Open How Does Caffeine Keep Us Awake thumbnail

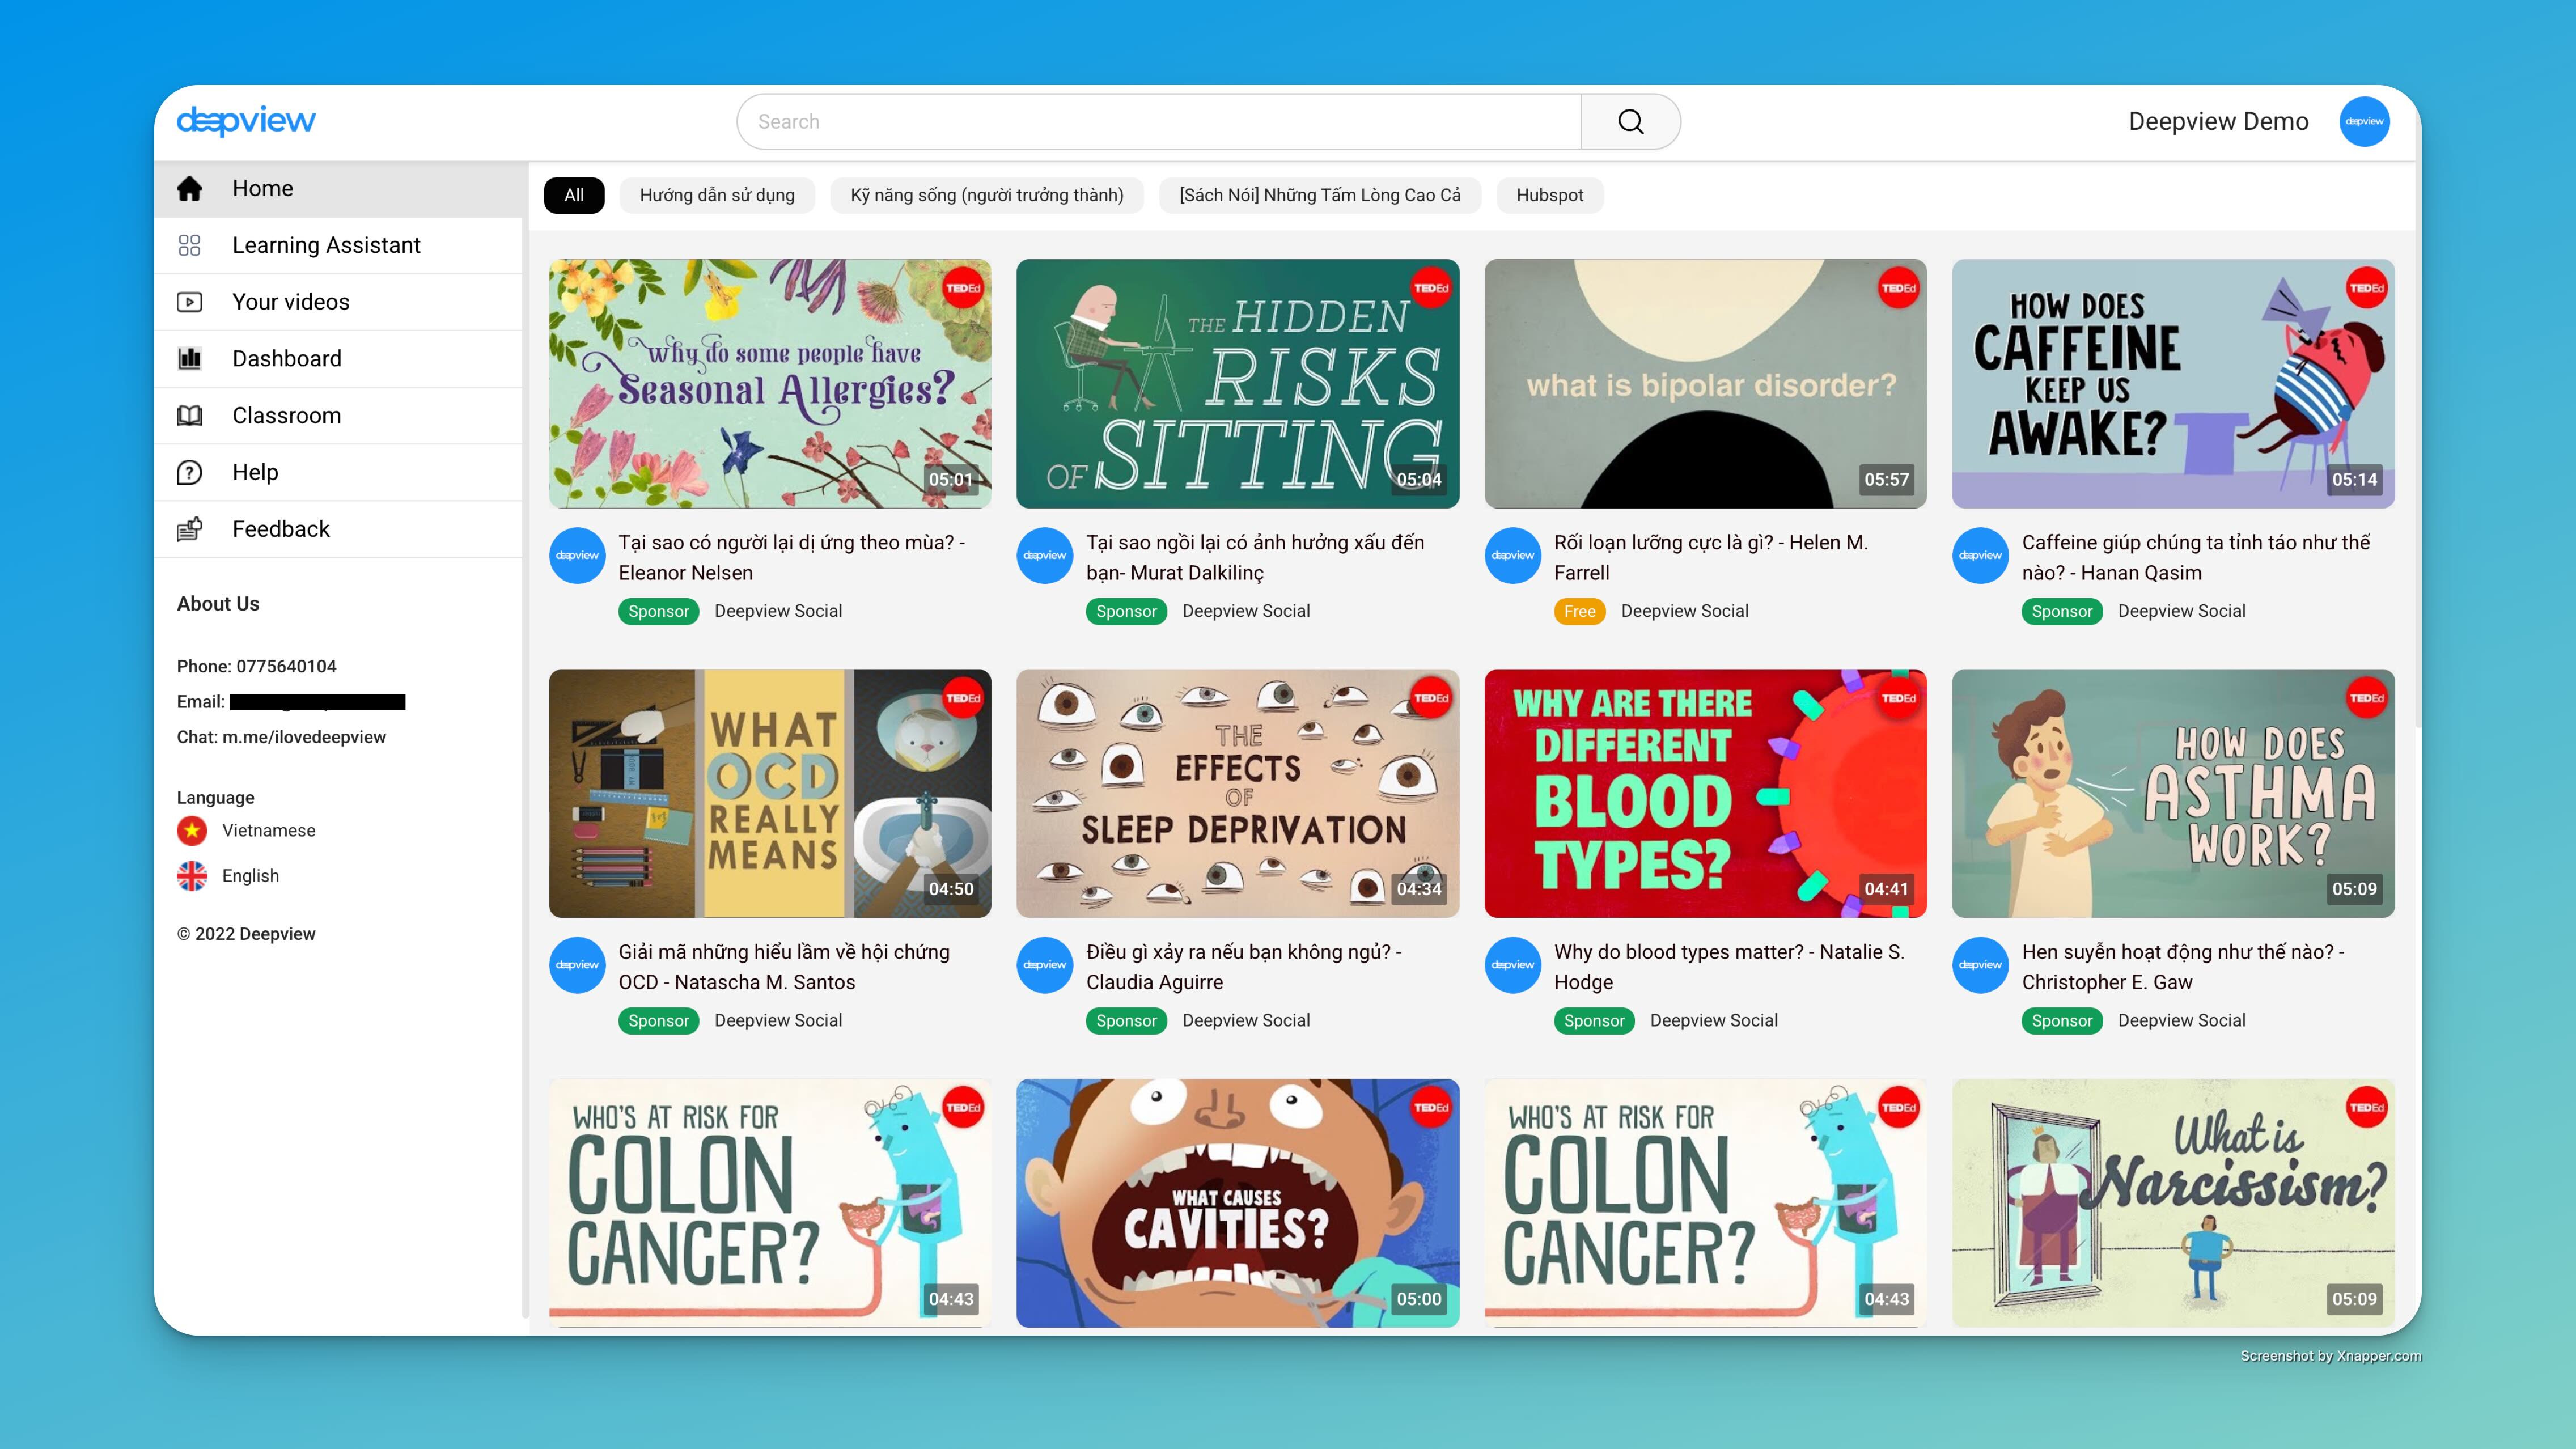tap(2174, 384)
